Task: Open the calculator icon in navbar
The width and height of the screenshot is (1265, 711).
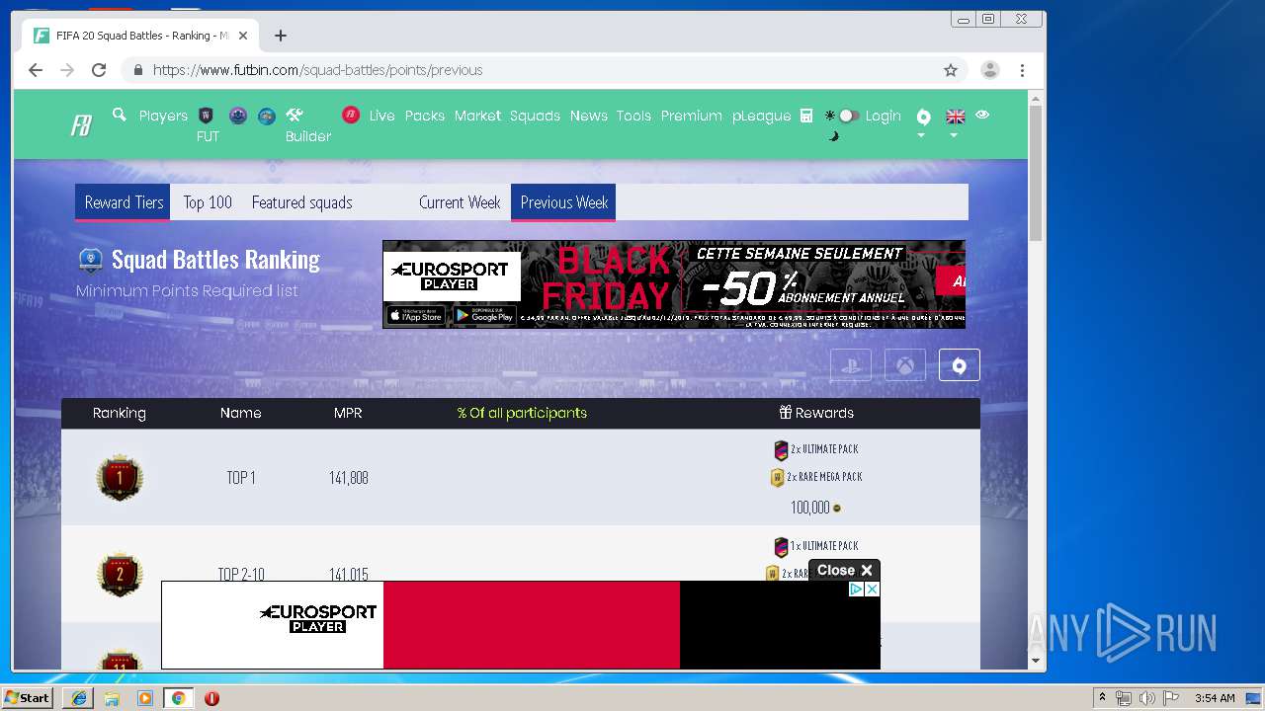Action: [806, 116]
